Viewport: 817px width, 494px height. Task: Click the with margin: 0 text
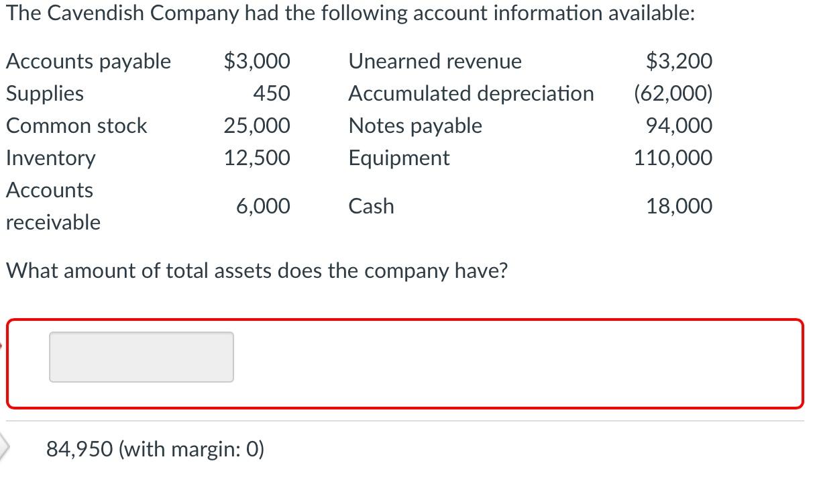coord(191,448)
